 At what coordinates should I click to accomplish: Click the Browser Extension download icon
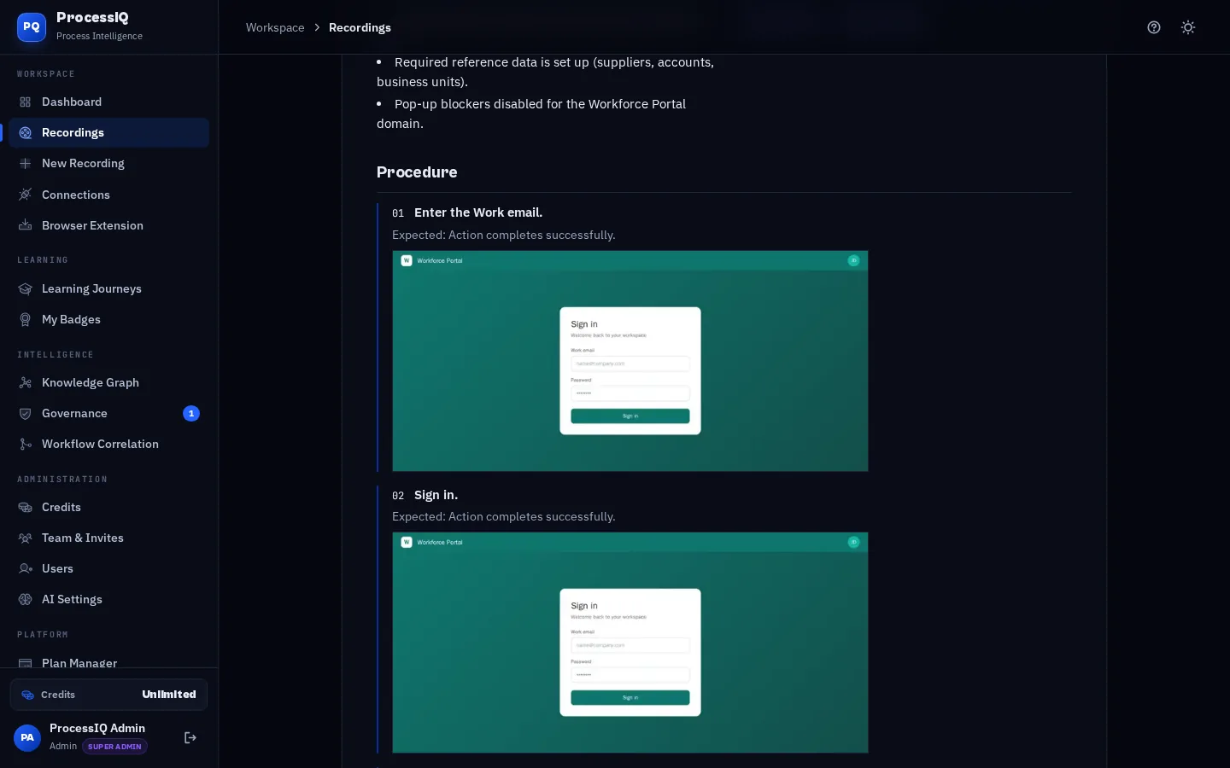[x=26, y=225]
